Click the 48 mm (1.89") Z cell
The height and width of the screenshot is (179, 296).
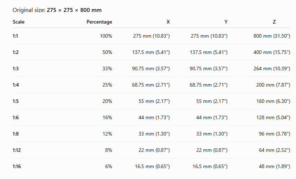point(274,167)
